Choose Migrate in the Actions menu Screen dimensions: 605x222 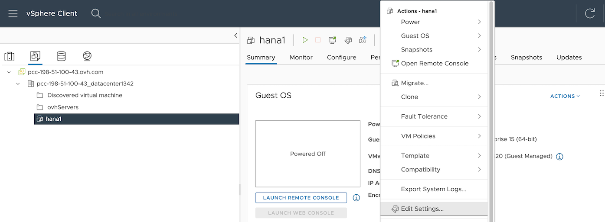click(415, 83)
